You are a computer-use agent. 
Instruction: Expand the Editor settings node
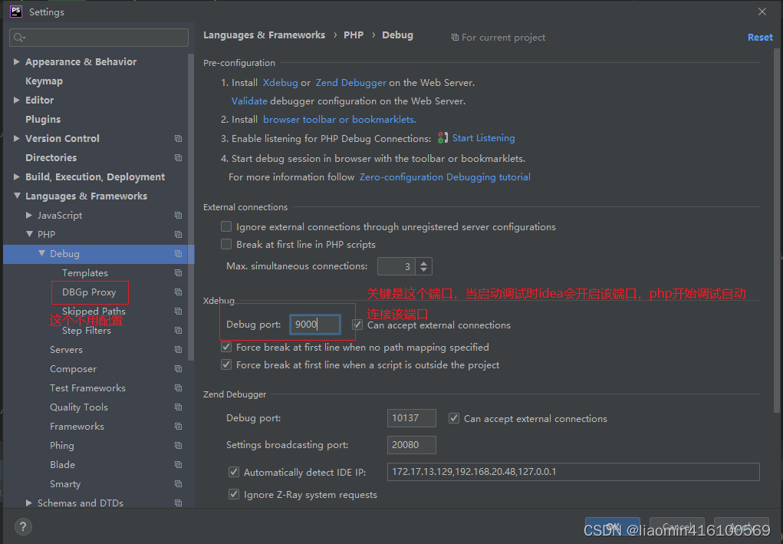click(x=16, y=100)
